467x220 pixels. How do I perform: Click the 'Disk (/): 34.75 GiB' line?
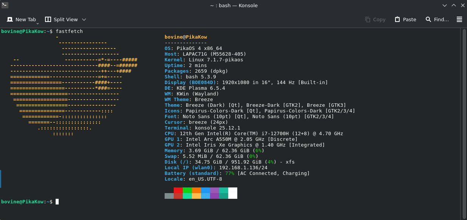[x=230, y=162]
